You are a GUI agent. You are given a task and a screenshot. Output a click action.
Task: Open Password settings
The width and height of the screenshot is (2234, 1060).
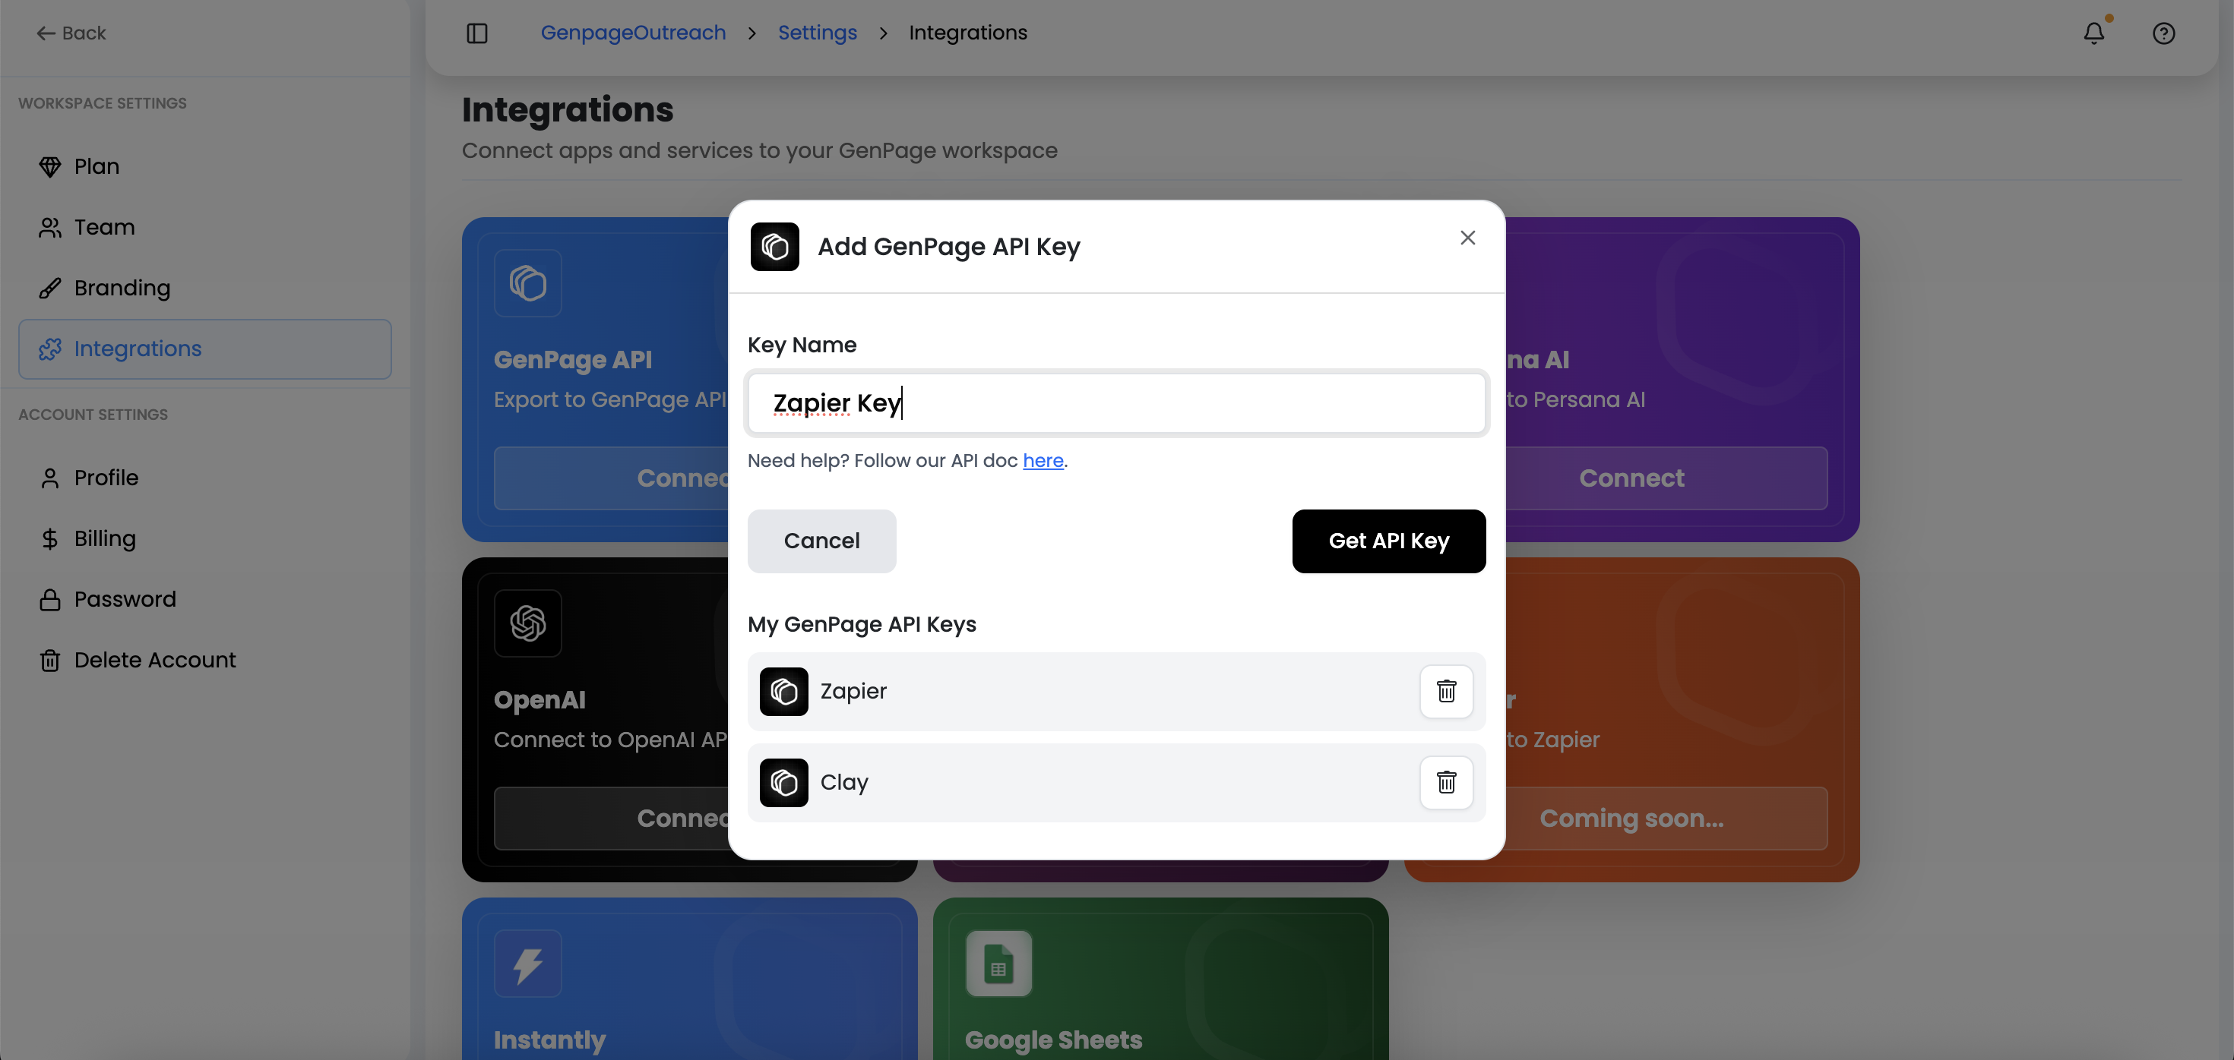[204, 599]
